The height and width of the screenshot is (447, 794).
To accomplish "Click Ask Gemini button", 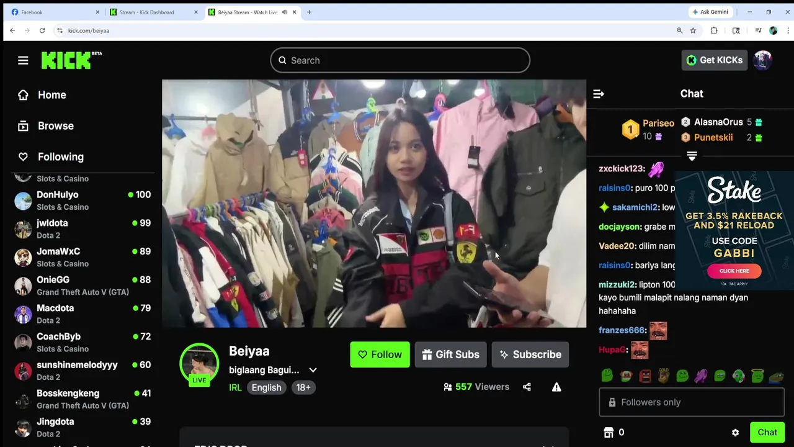I will coord(710,12).
